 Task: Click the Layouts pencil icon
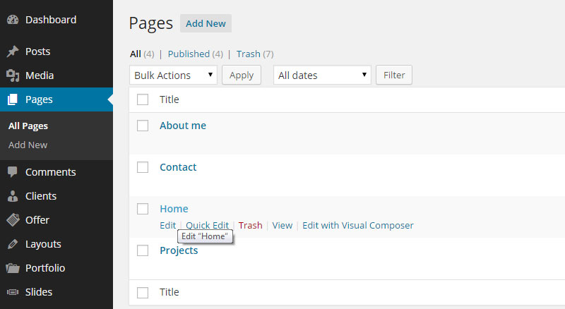[x=13, y=244]
